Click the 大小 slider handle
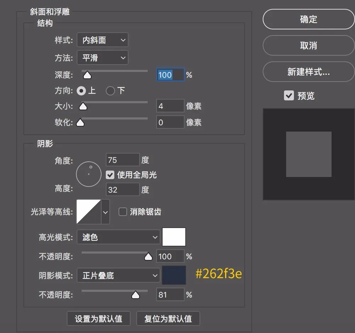 coord(83,106)
